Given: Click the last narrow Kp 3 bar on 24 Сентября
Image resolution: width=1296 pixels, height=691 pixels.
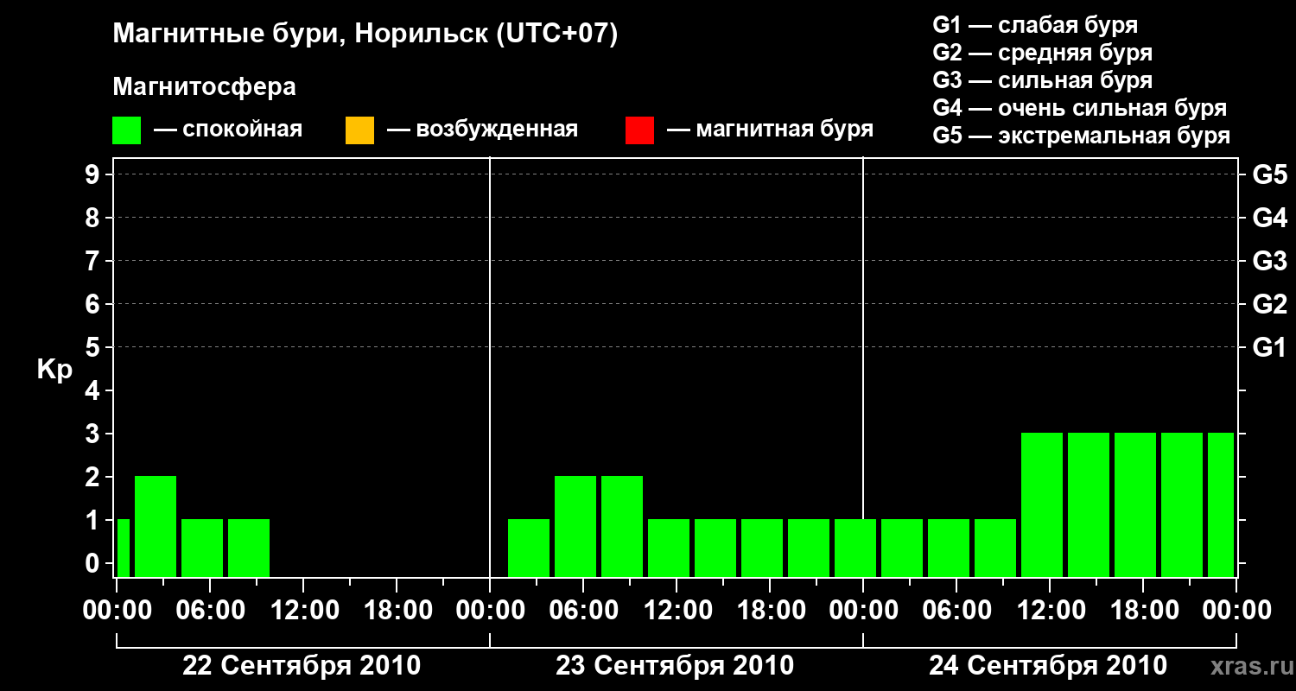Looking at the screenshot, I should click(x=1221, y=505).
